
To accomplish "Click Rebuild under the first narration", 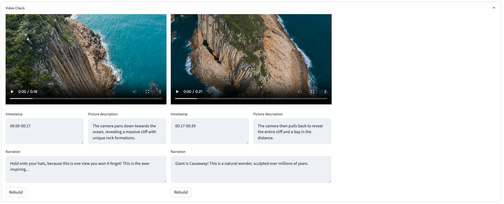I will click(16, 192).
